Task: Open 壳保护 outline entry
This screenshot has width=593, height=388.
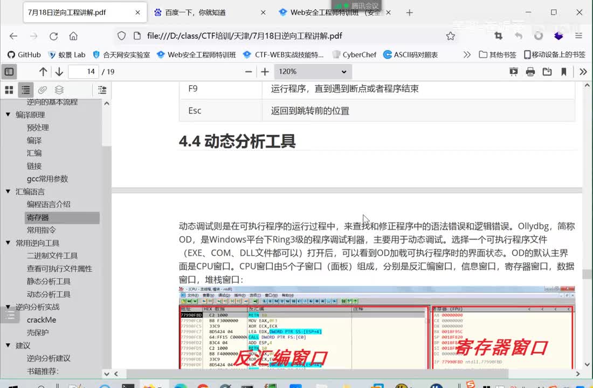Action: click(37, 332)
